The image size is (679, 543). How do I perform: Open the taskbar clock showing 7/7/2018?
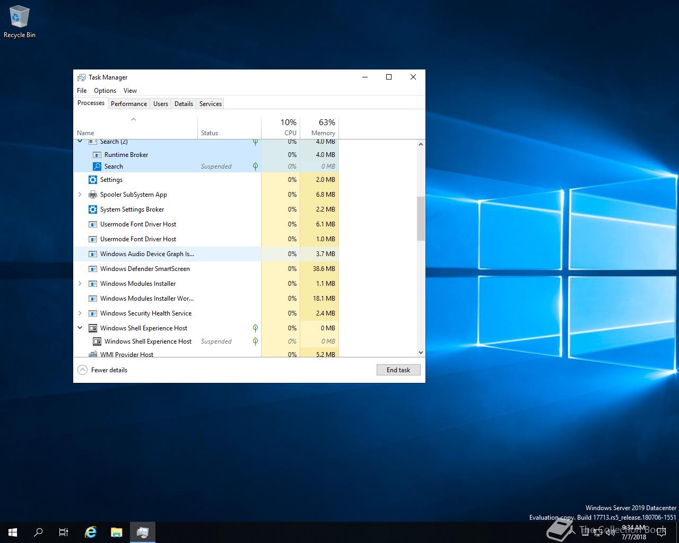pyautogui.click(x=633, y=532)
